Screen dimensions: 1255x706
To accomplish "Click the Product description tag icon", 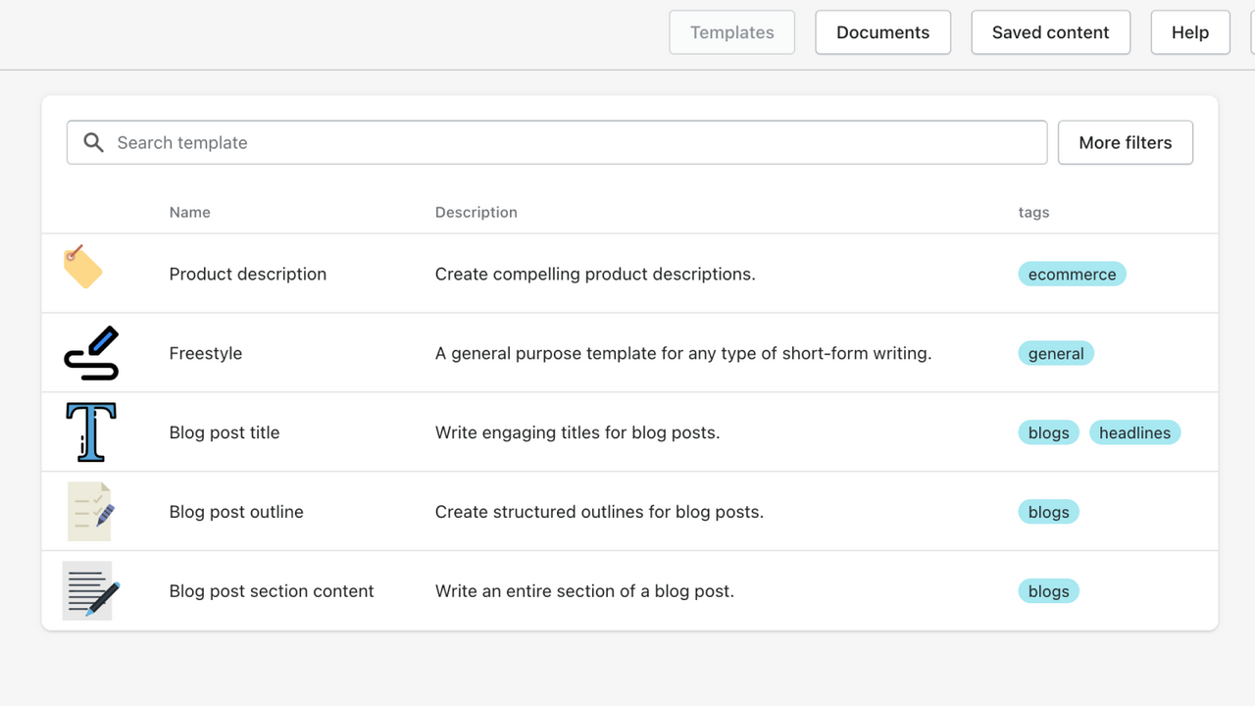I will (x=83, y=267).
